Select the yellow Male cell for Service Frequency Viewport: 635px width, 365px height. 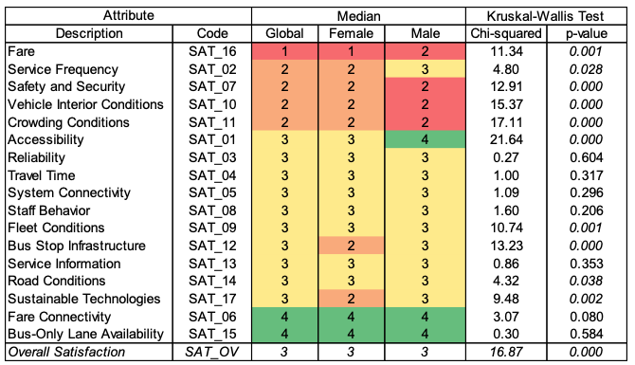click(425, 69)
